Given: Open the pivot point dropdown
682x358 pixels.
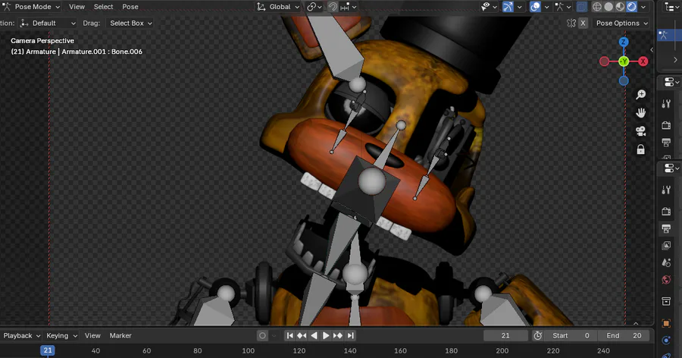Looking at the screenshot, I should coord(314,7).
